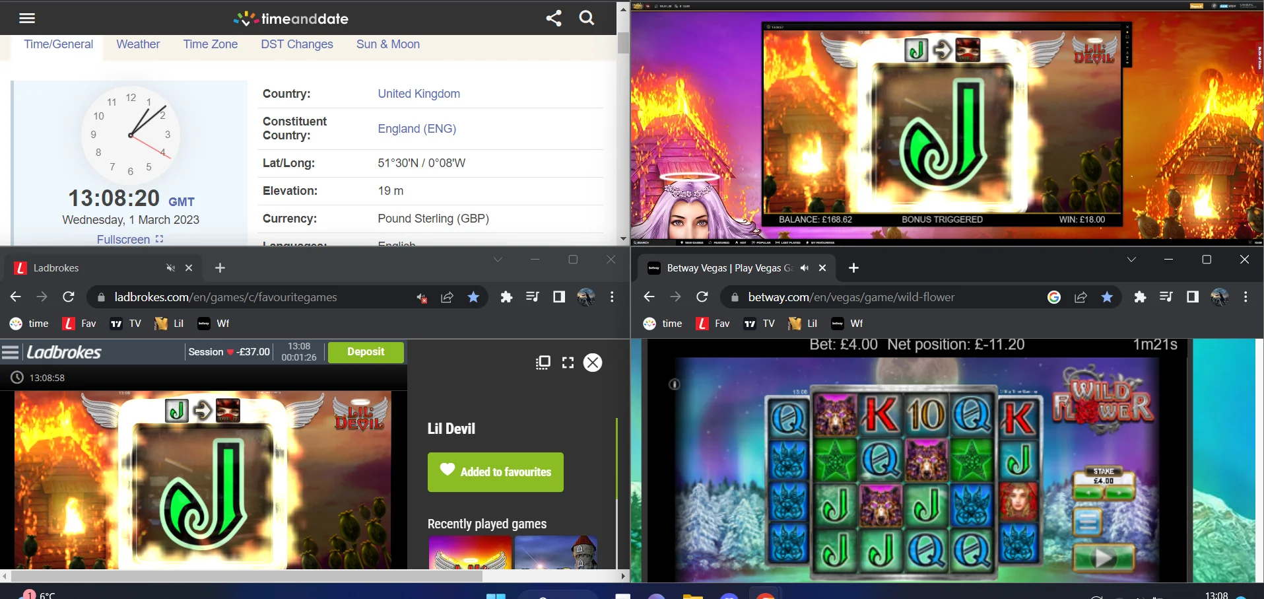Viewport: 1264px width, 599px height.
Task: Open the timeanddate search magnifier
Action: 587,18
